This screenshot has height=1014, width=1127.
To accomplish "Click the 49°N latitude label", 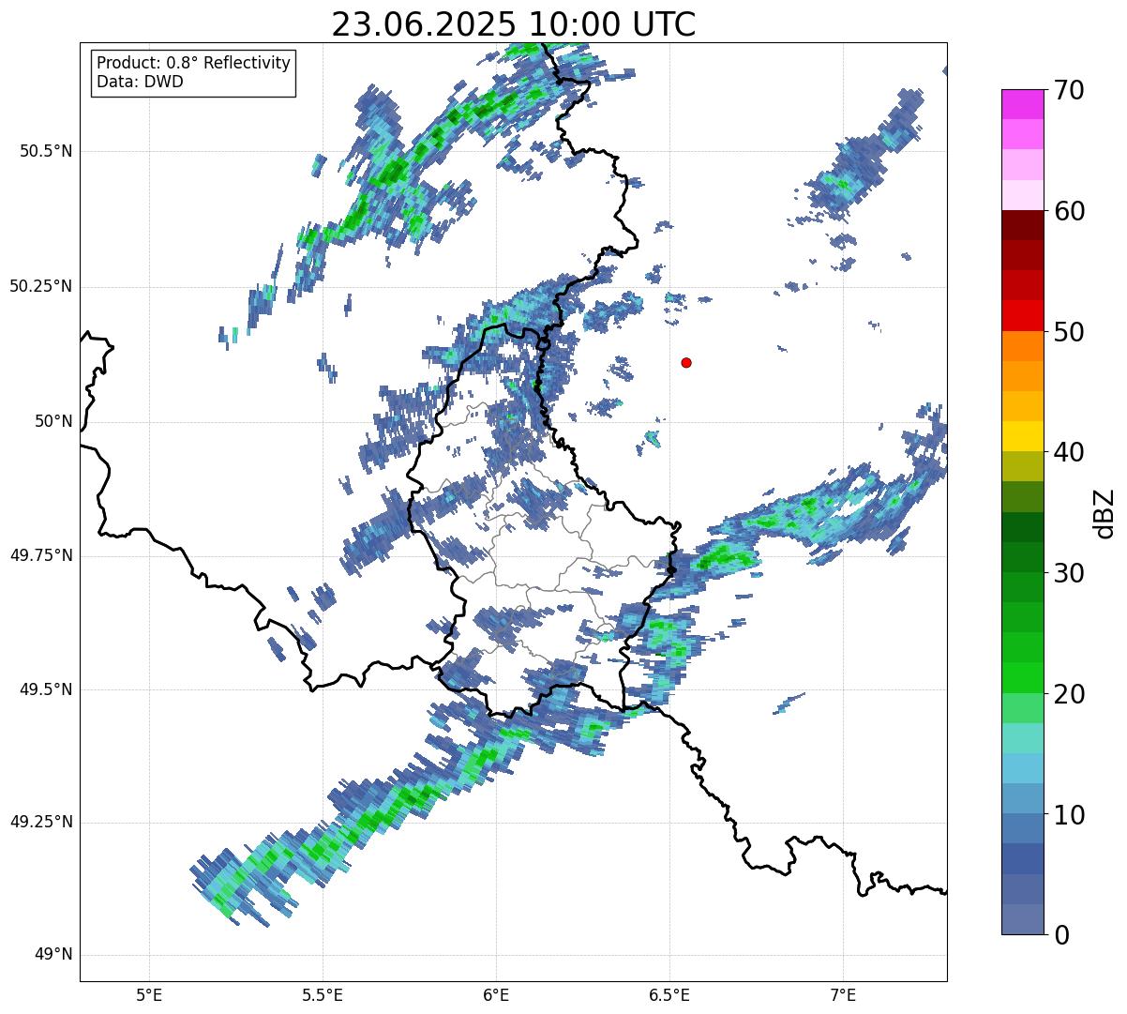I will click(x=53, y=955).
